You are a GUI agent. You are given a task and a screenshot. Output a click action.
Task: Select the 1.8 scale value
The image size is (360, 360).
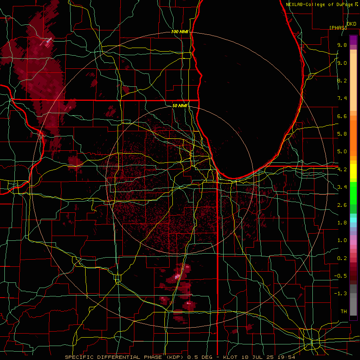(342, 223)
